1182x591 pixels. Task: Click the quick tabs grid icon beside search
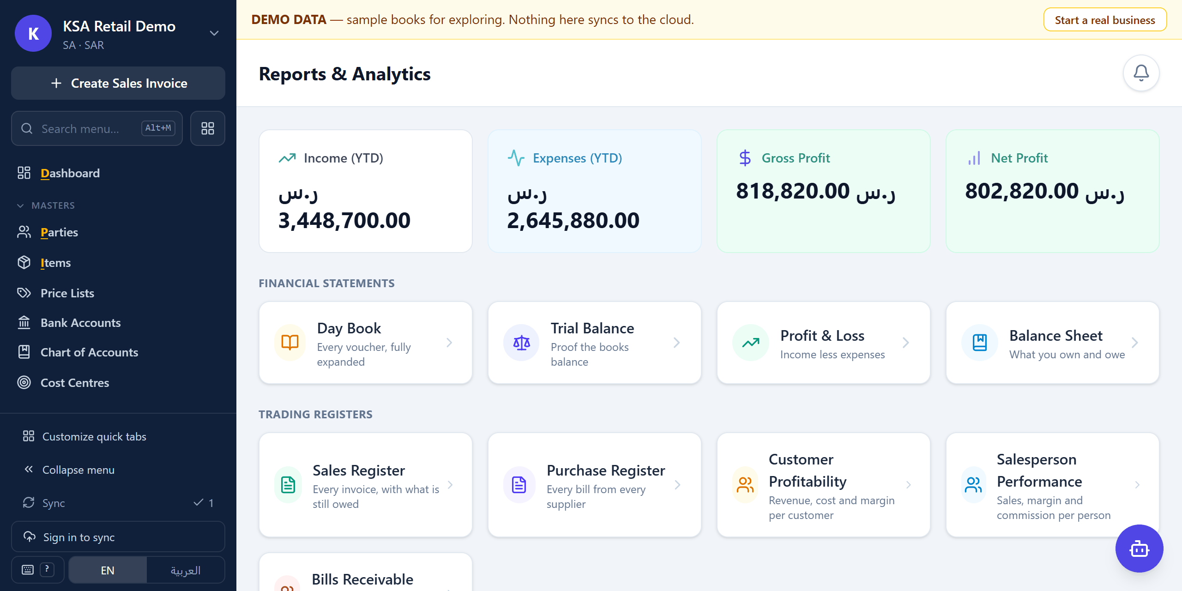pos(208,128)
